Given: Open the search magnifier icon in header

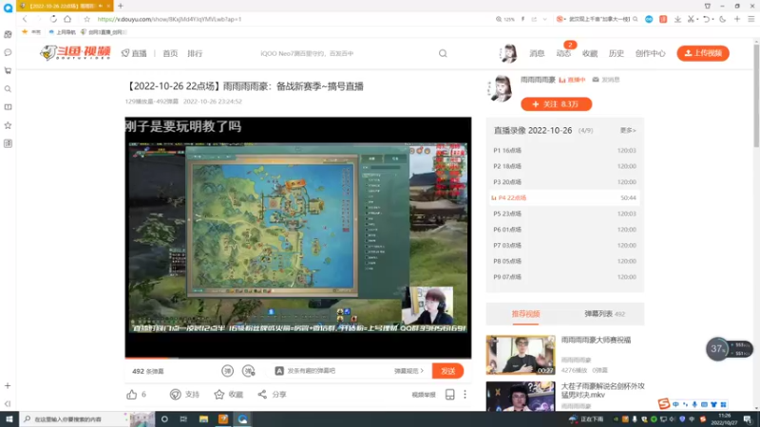Looking at the screenshot, I should pyautogui.click(x=443, y=53).
